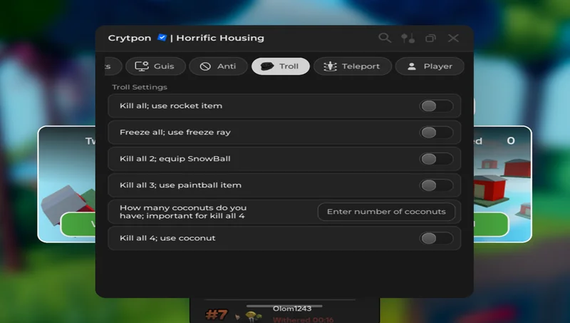The image size is (570, 323).
Task: Enable Kill all rocket item toggle
Action: 436,106
